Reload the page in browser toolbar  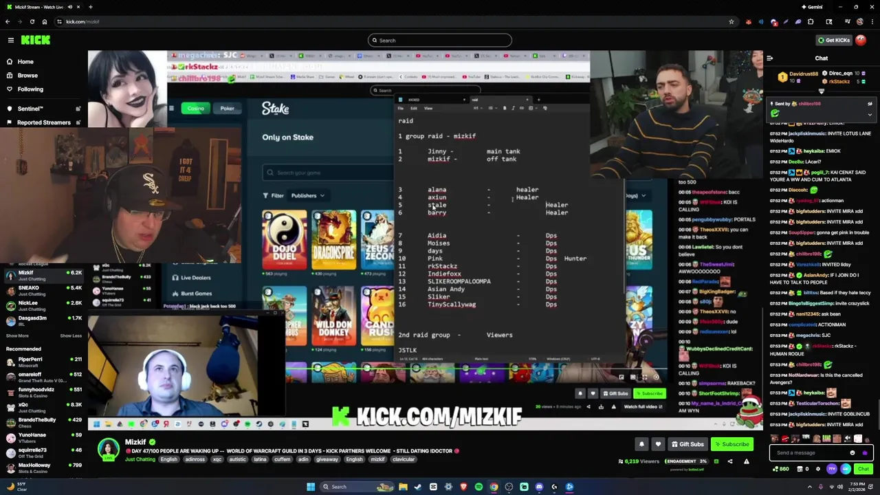click(x=32, y=21)
